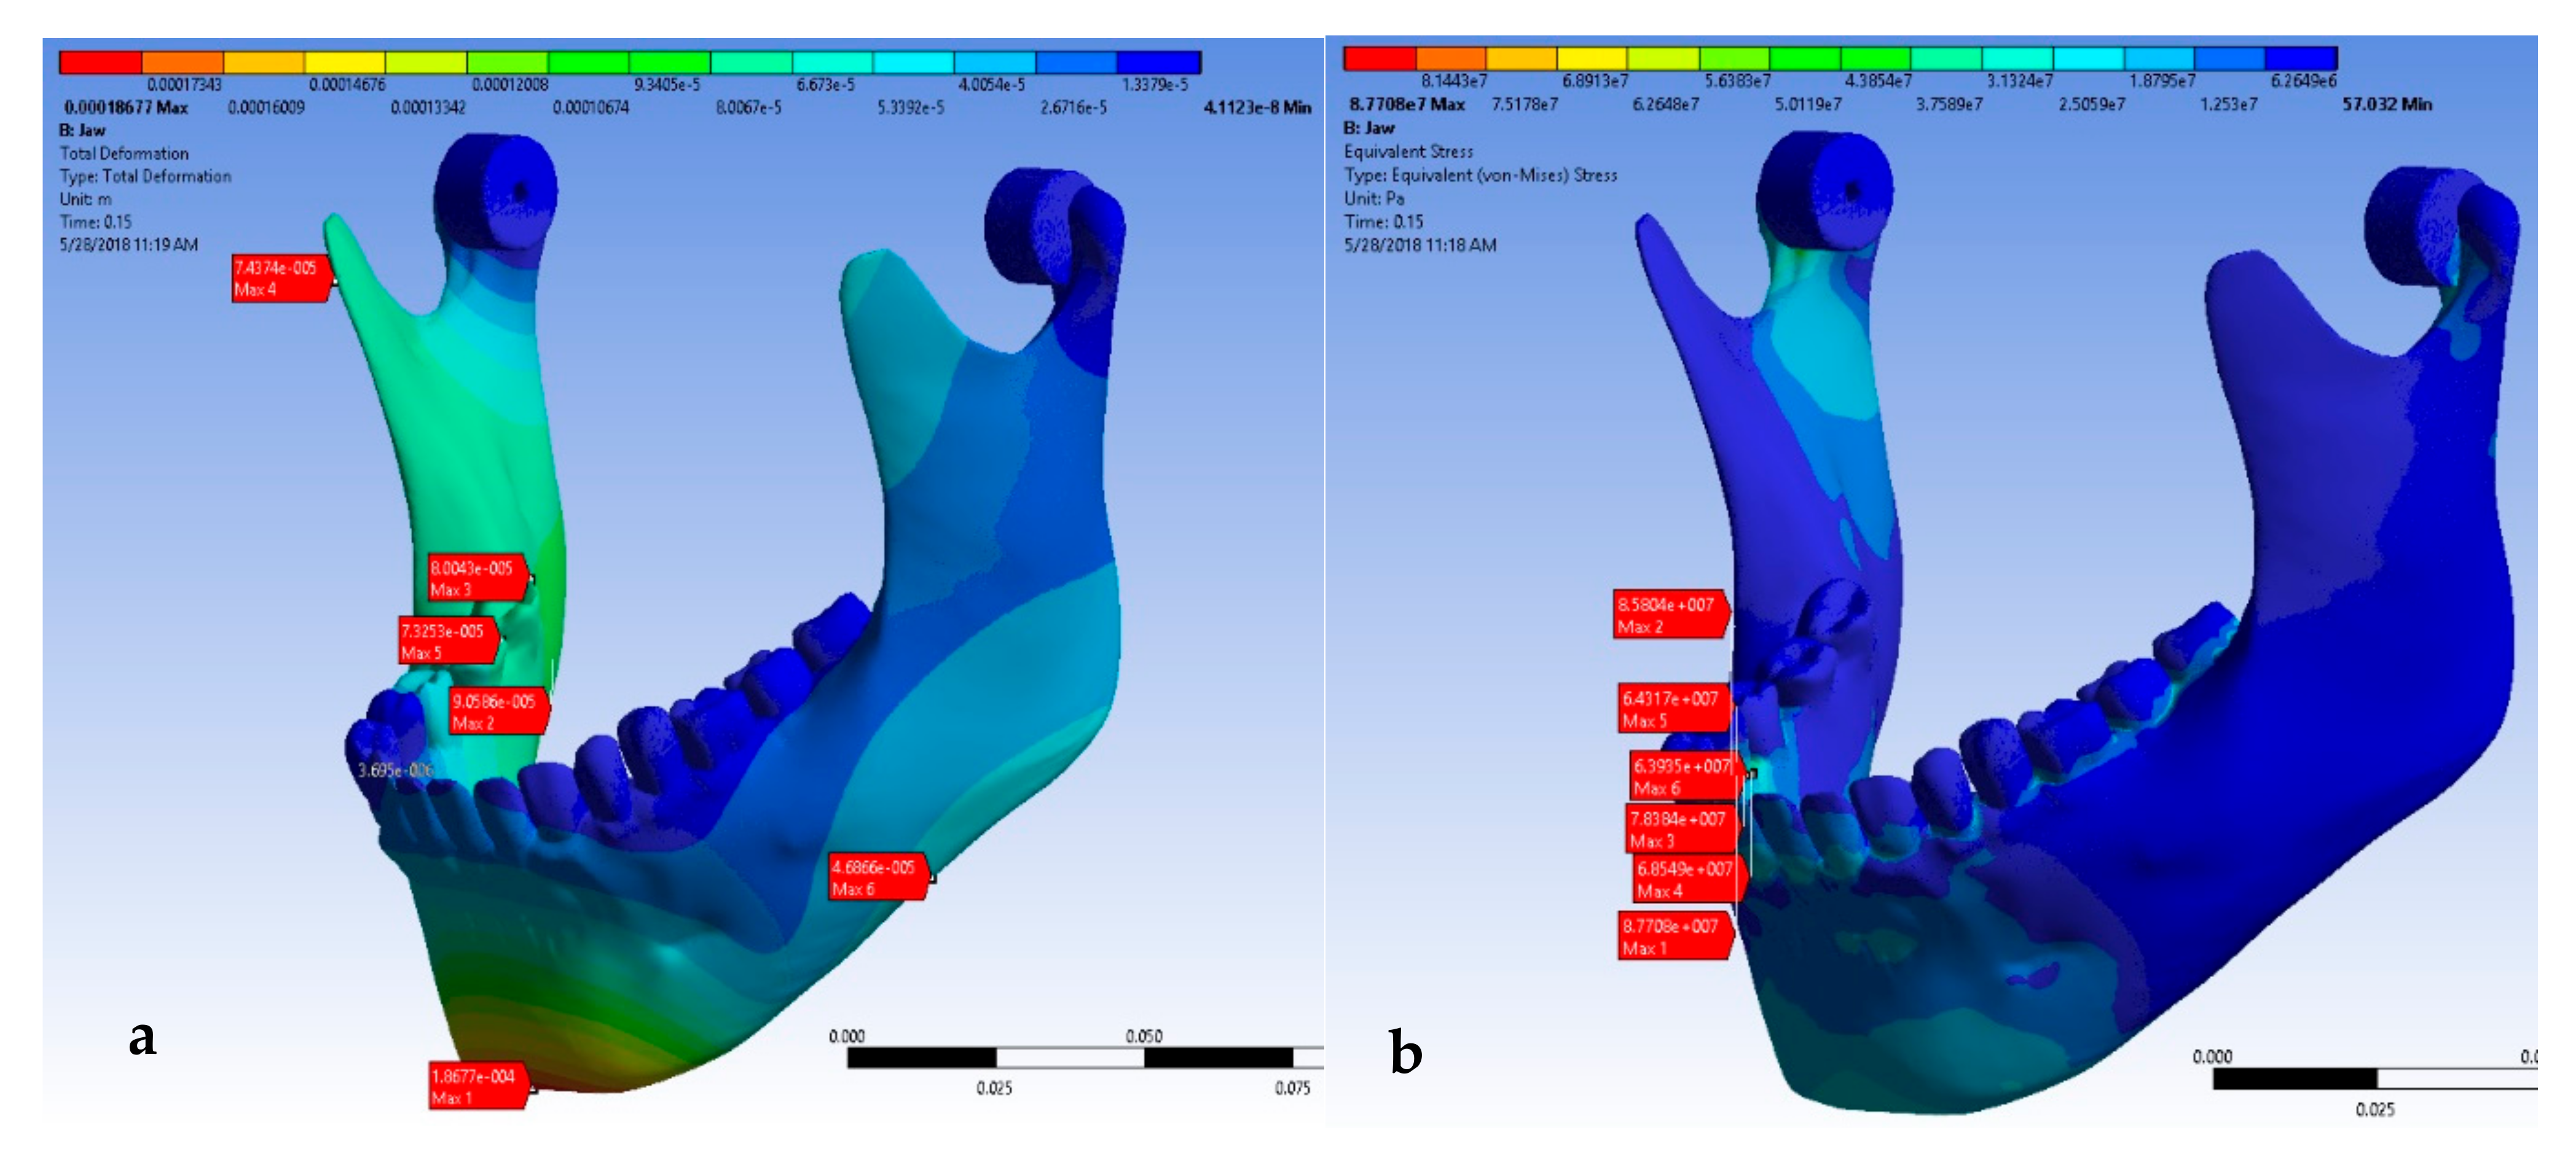Select the 8.0043e-005 Max 3 deformation label

[476, 578]
